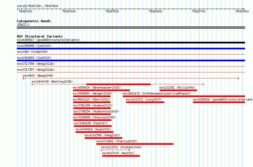This screenshot has width=253, height=167.
Task: Click the red bar under esv1102371
Action: (x=145, y=102)
